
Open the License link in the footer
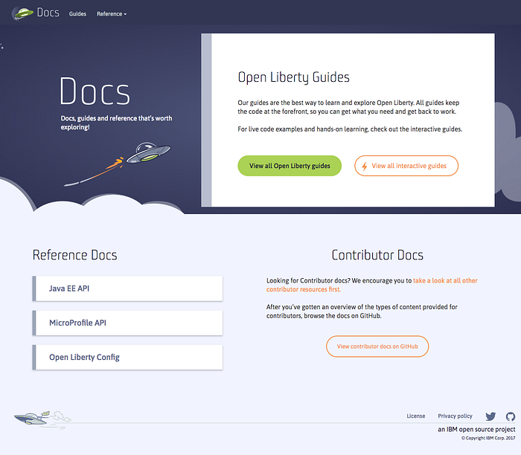415,416
